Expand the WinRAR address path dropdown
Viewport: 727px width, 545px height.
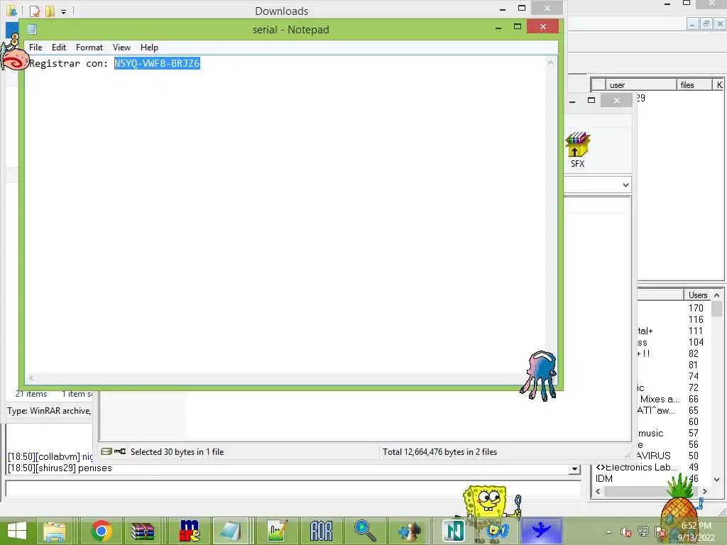[625, 185]
